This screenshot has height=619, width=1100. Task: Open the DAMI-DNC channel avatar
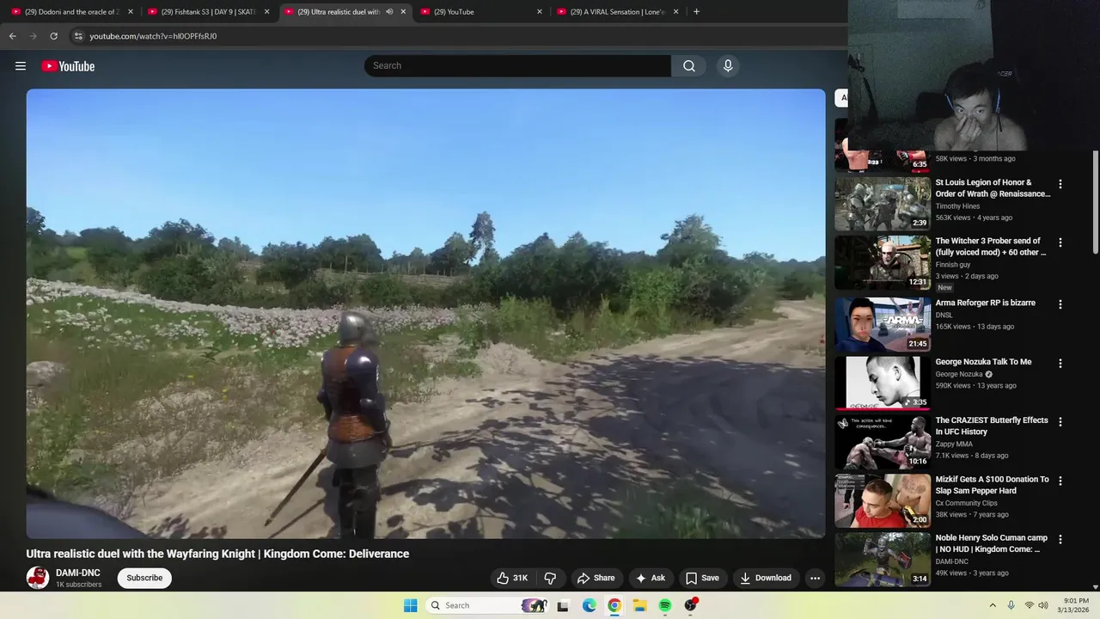coord(38,578)
